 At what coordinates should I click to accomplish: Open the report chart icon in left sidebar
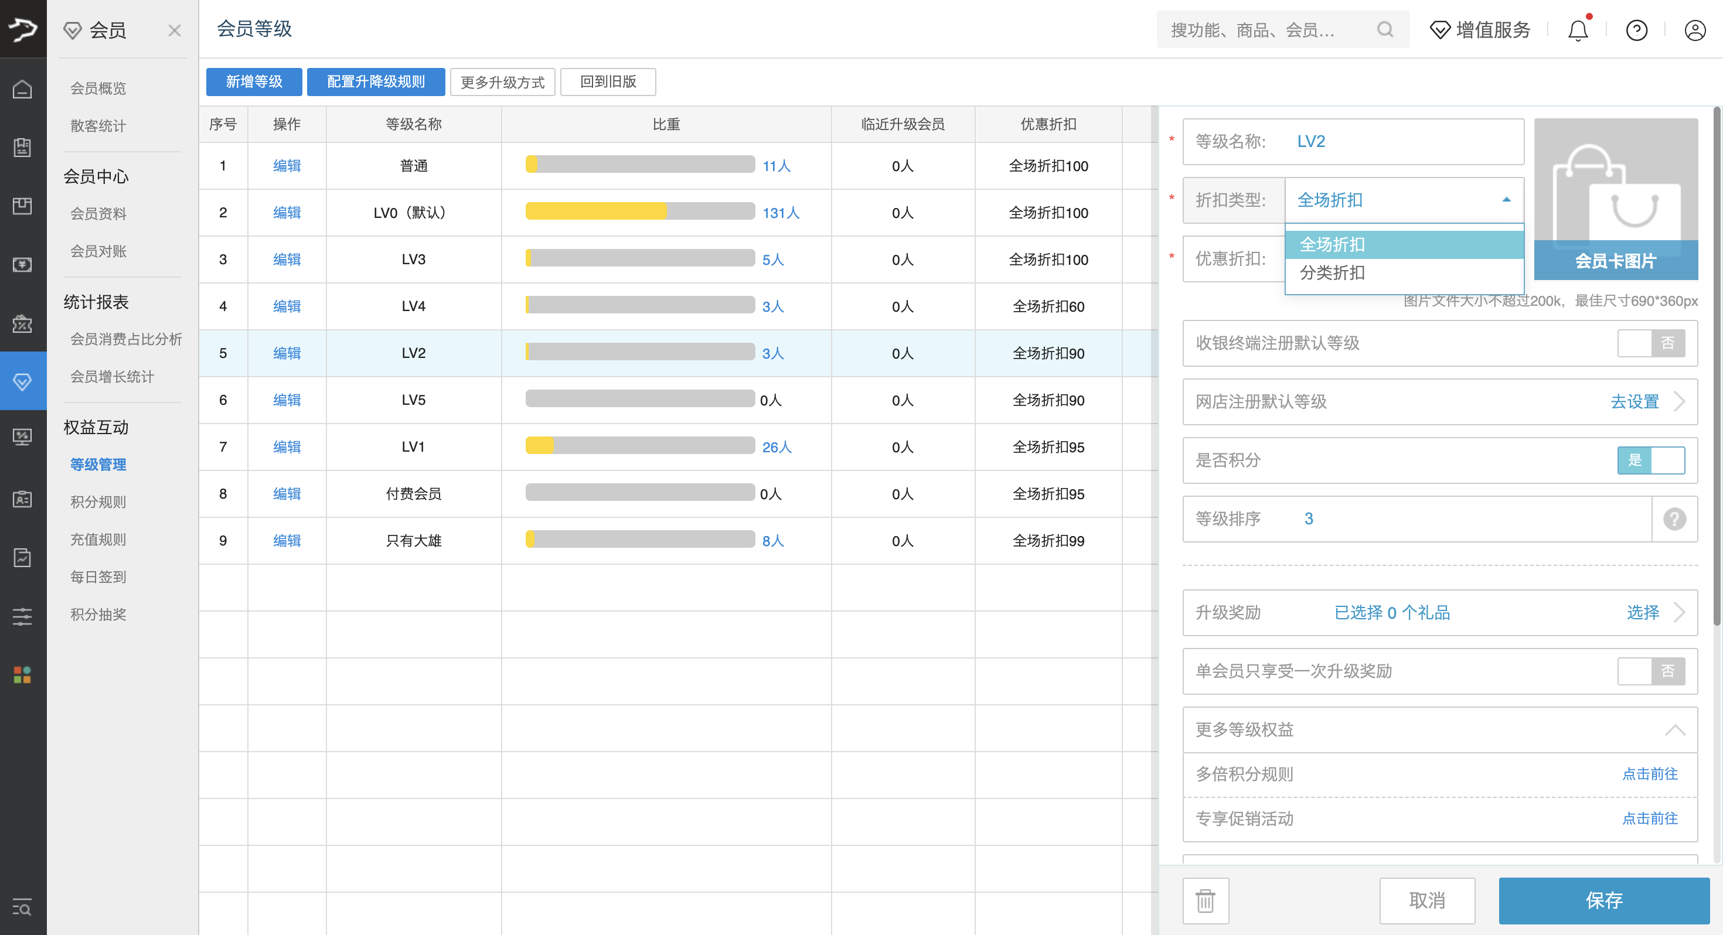coord(23,557)
